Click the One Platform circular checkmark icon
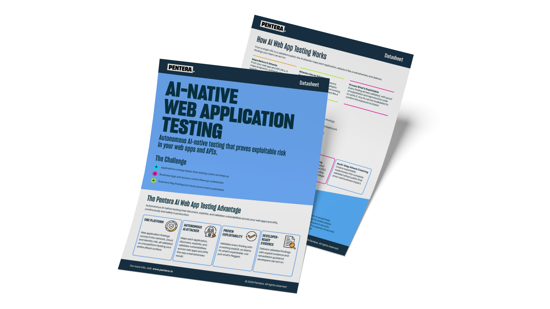550x309 pixels. pyautogui.click(x=171, y=226)
